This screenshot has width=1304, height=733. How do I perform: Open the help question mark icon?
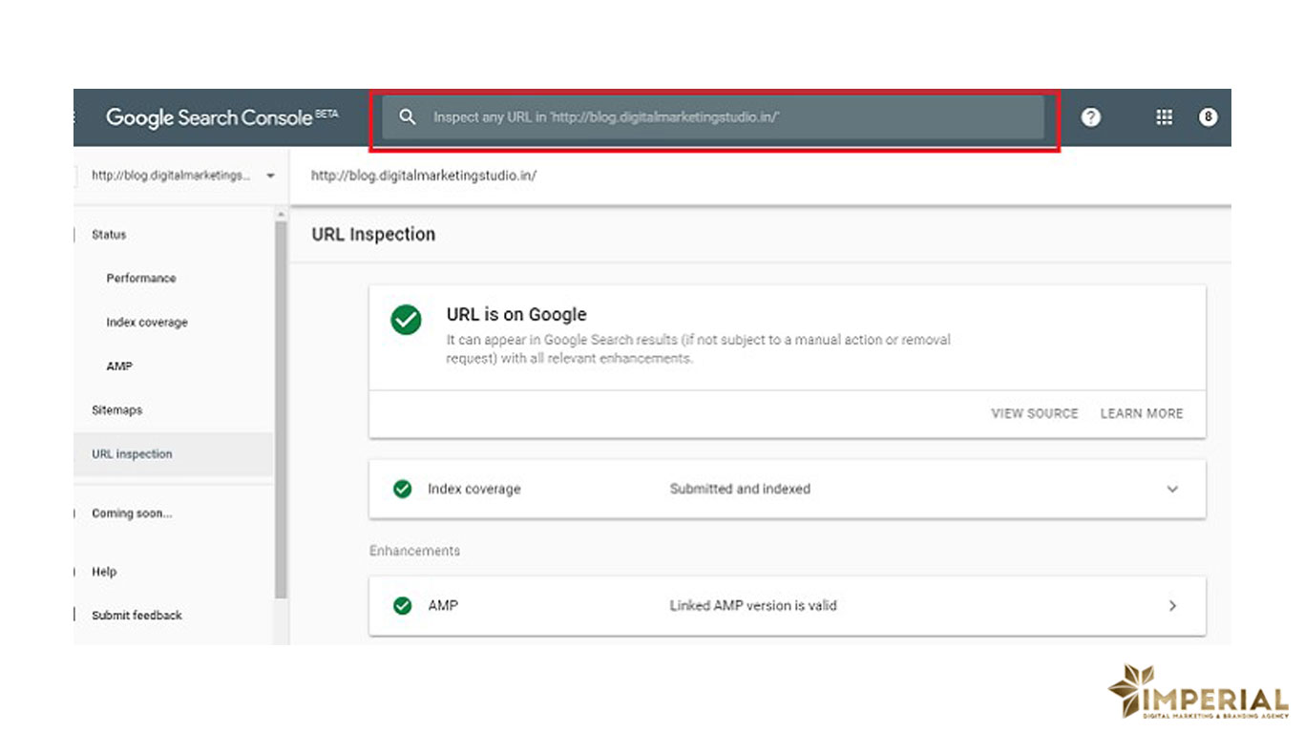(x=1091, y=117)
